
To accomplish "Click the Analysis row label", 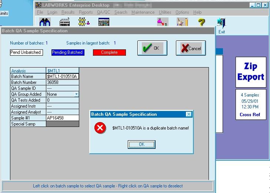I will click(x=28, y=71).
